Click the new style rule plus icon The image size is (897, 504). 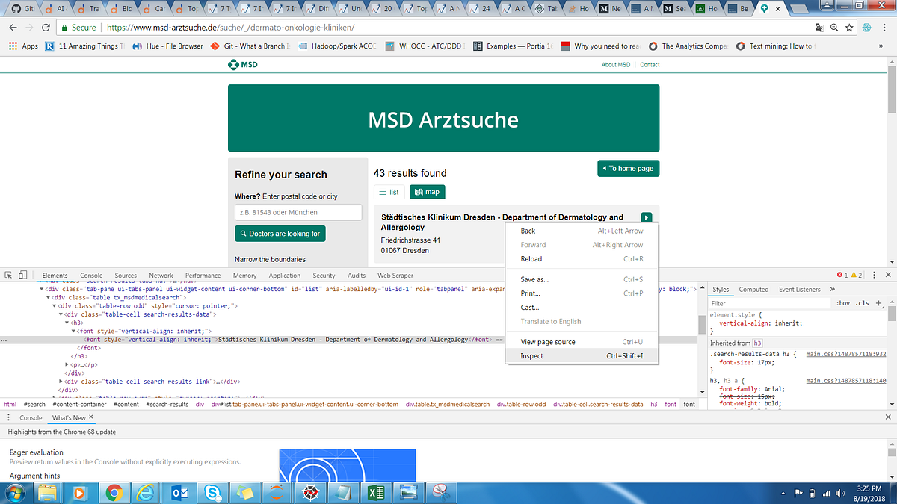point(879,303)
